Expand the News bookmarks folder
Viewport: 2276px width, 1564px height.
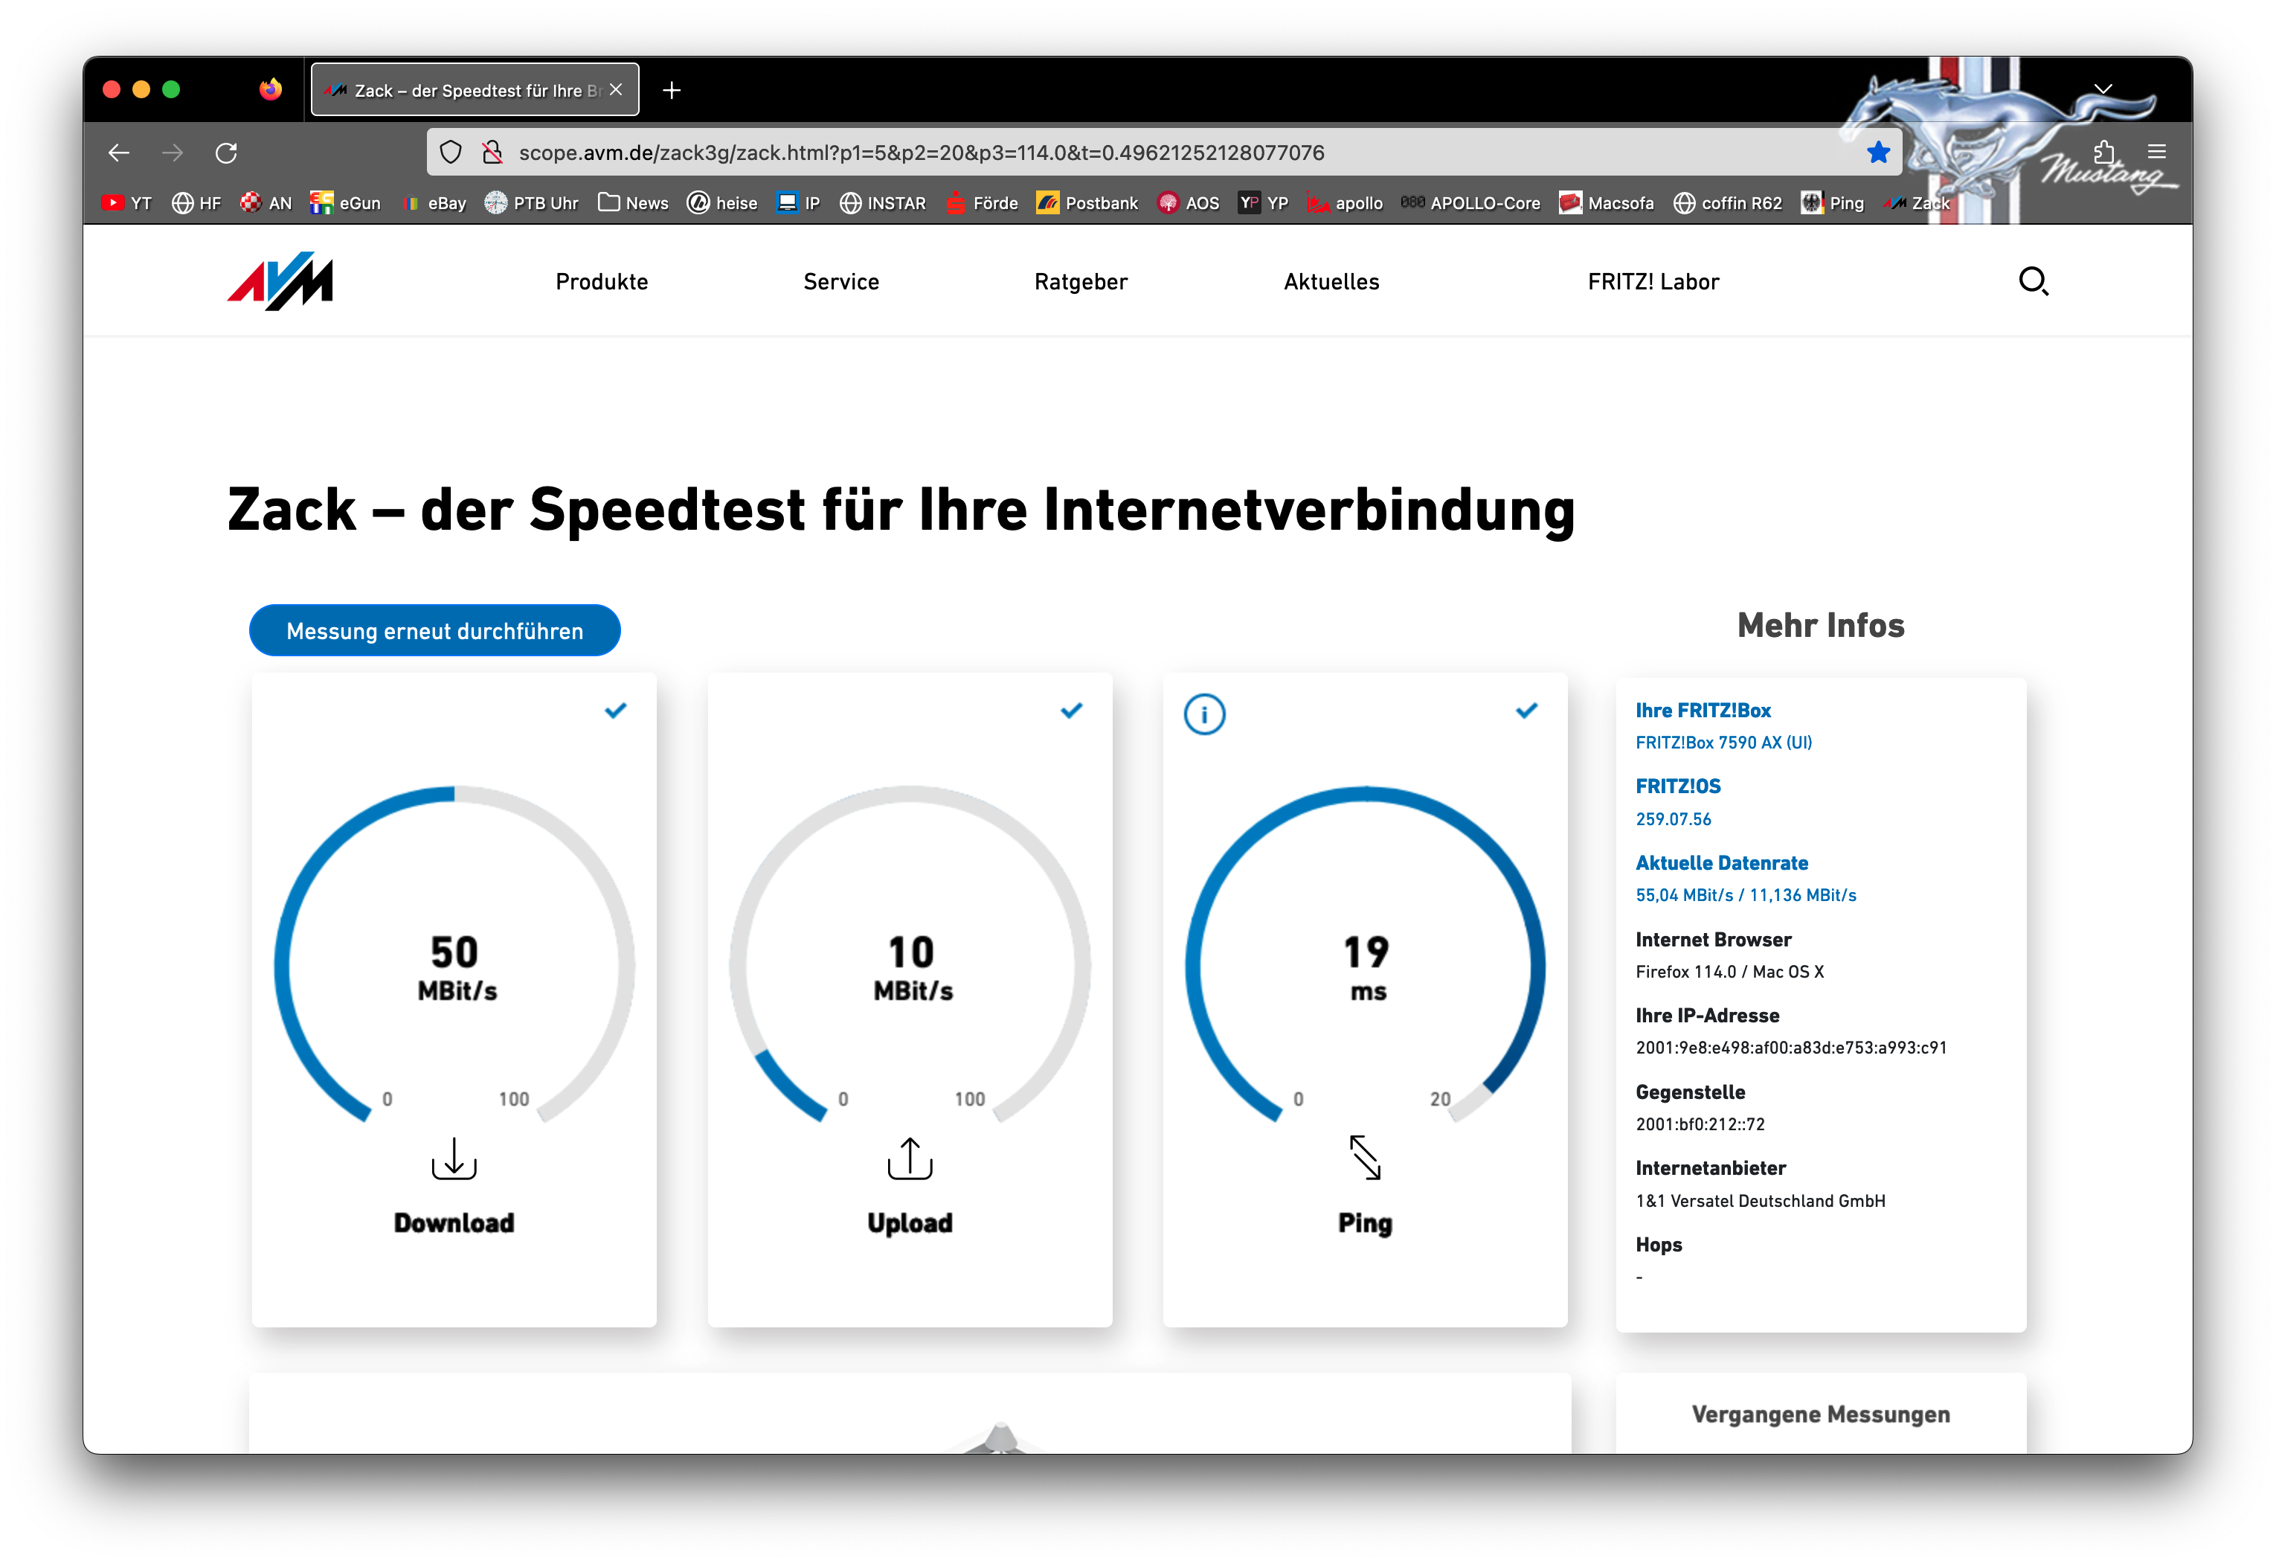[633, 203]
